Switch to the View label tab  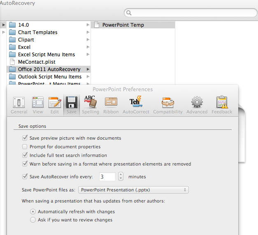tap(38, 112)
